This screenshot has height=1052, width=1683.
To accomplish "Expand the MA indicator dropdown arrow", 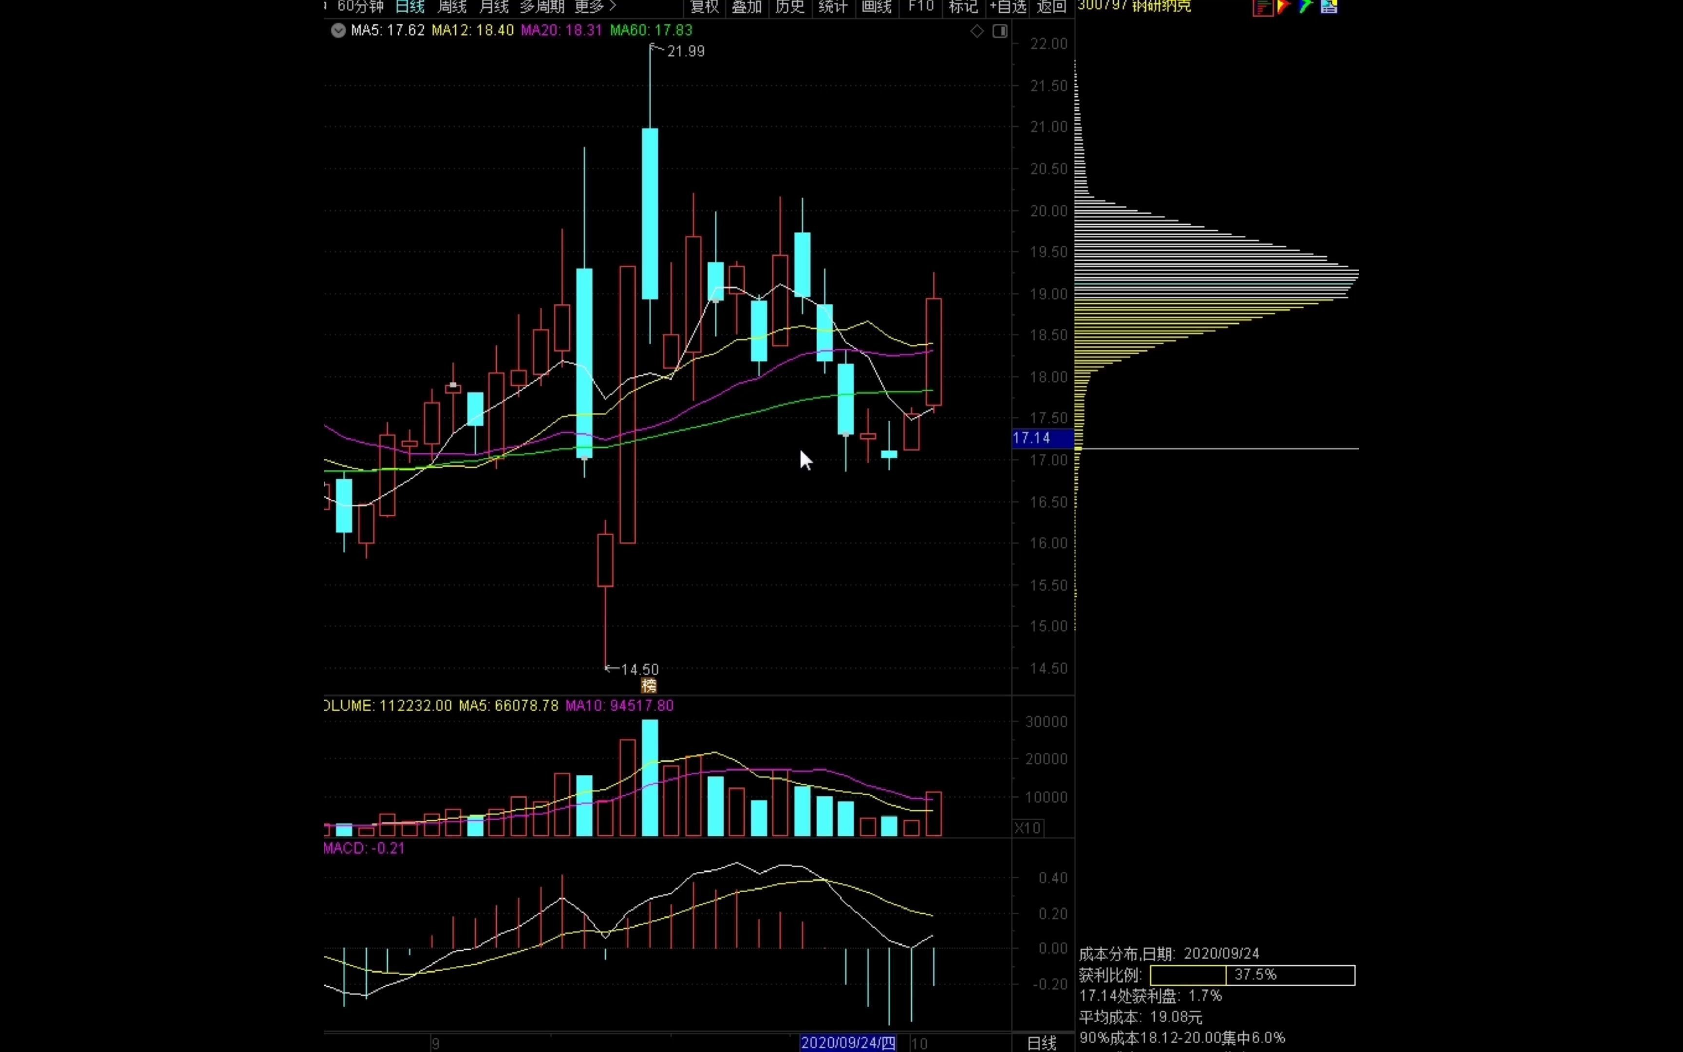I will (338, 31).
